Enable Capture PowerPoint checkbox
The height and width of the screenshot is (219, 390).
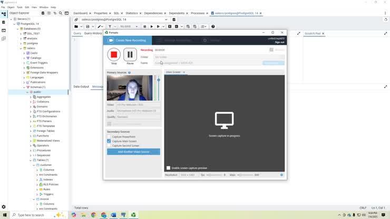pos(109,137)
